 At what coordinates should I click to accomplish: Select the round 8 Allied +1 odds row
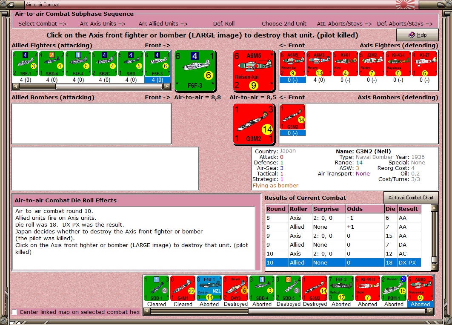coord(343,227)
